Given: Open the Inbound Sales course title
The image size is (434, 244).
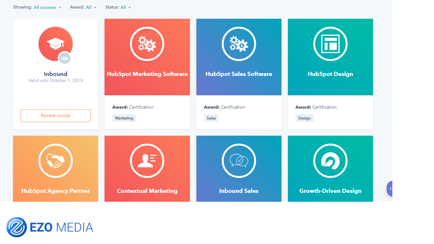Looking at the screenshot, I should point(239,191).
